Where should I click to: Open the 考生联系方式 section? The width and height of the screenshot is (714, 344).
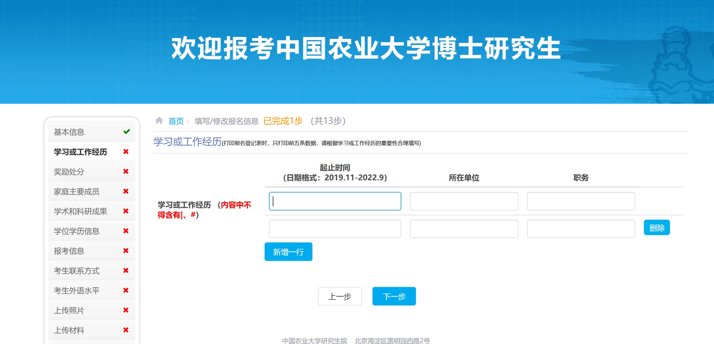[x=77, y=270]
